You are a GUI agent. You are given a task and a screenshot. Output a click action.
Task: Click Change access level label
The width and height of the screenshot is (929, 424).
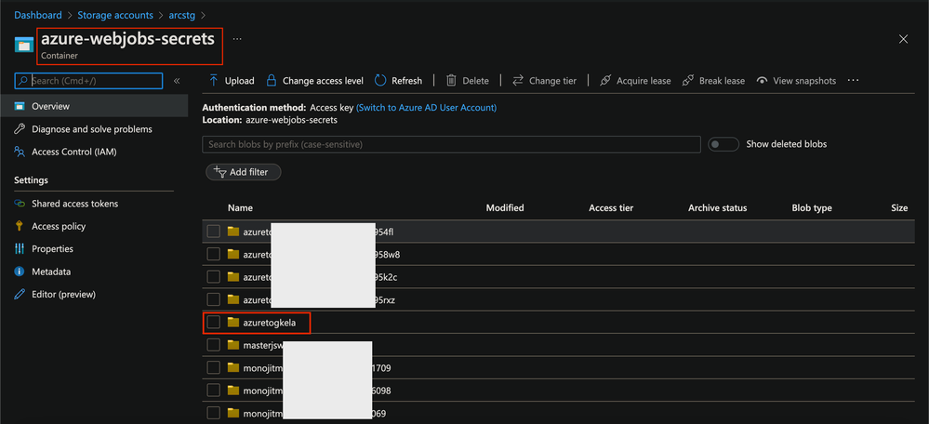[323, 81]
